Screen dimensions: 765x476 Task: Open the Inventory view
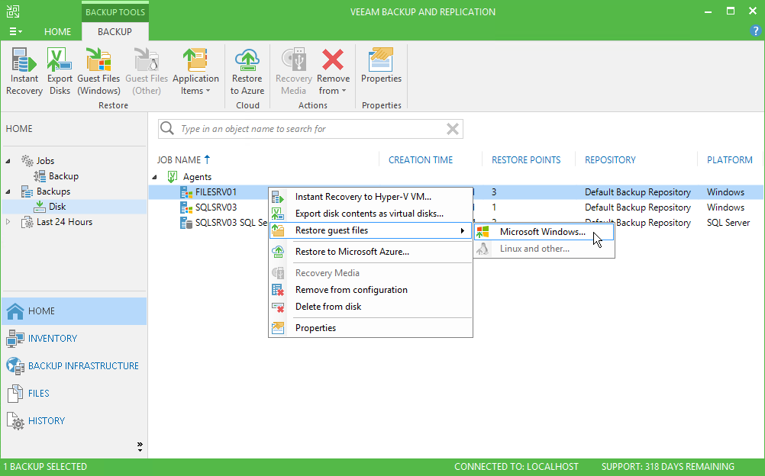coord(74,339)
